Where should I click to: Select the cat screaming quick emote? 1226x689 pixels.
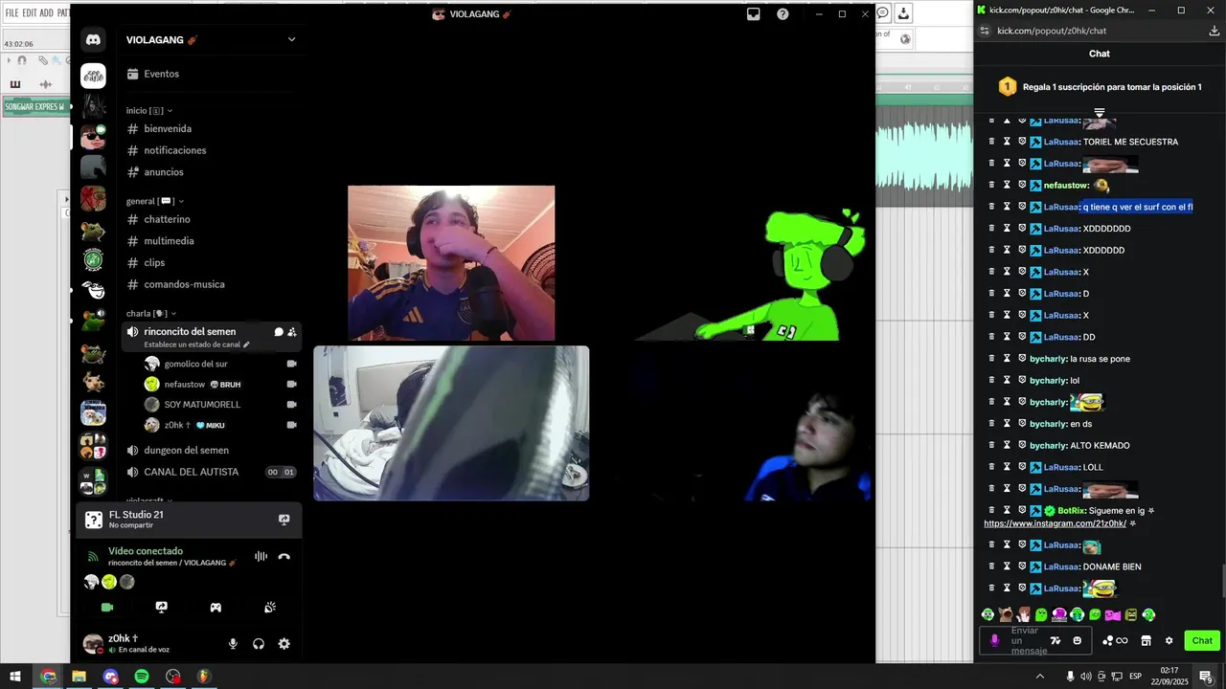pos(1006,614)
